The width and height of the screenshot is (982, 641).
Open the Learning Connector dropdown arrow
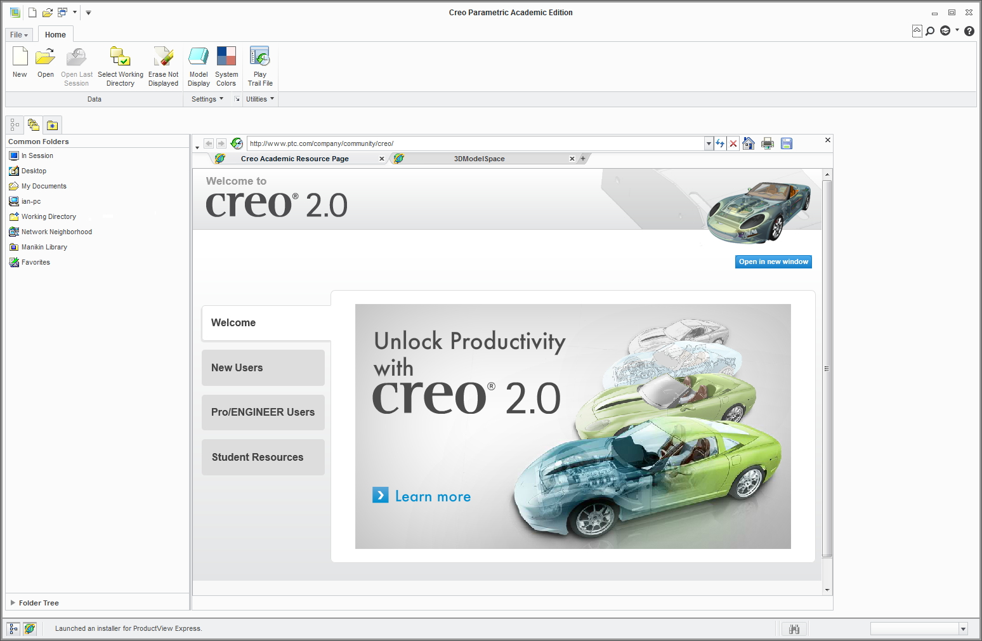click(957, 30)
